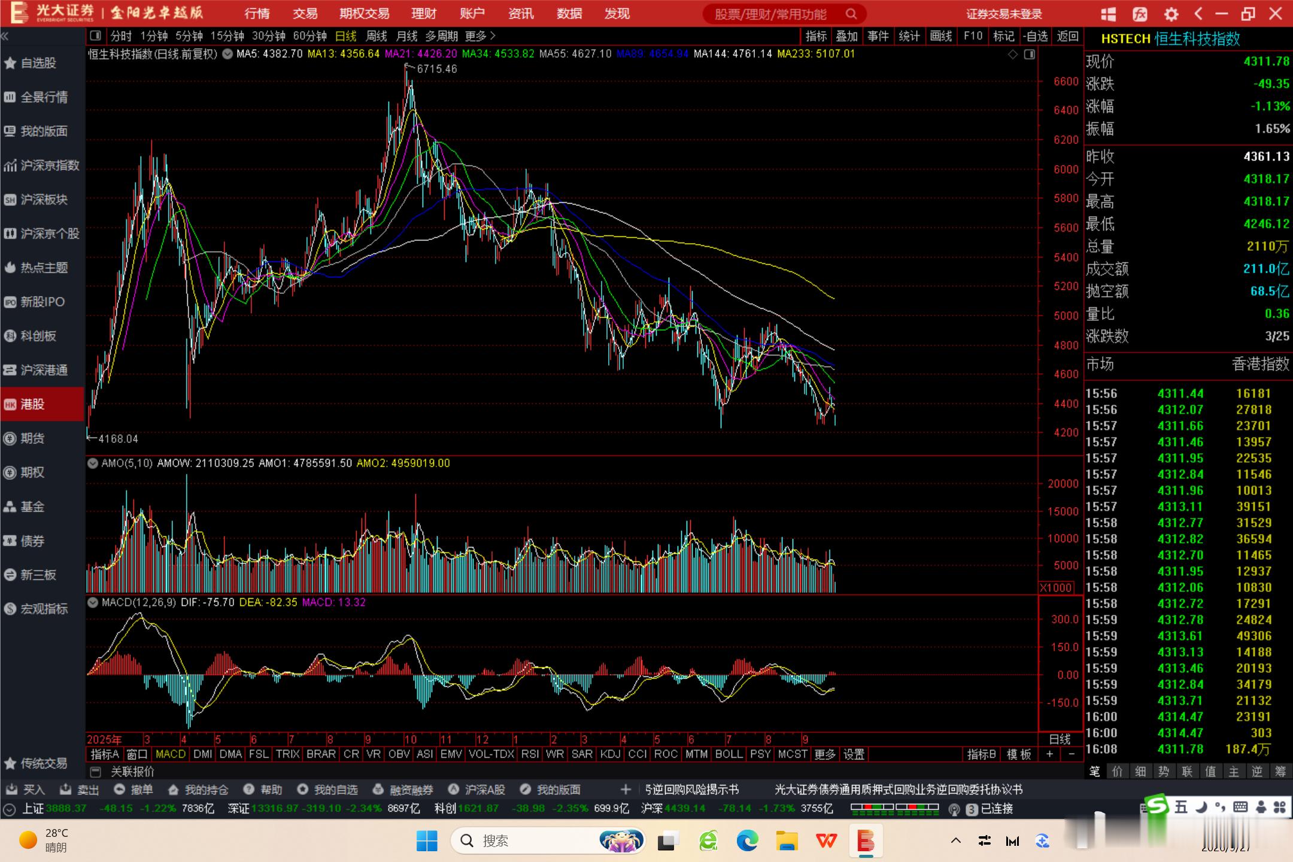Open the 我的持仓 holdings shortcut

click(x=198, y=790)
